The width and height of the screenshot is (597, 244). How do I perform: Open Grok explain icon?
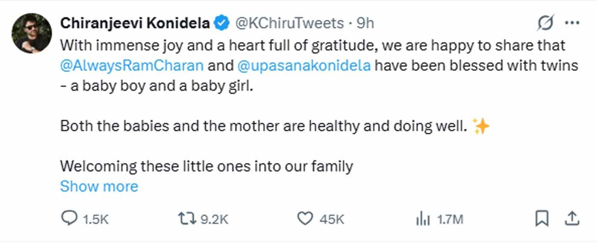click(546, 23)
